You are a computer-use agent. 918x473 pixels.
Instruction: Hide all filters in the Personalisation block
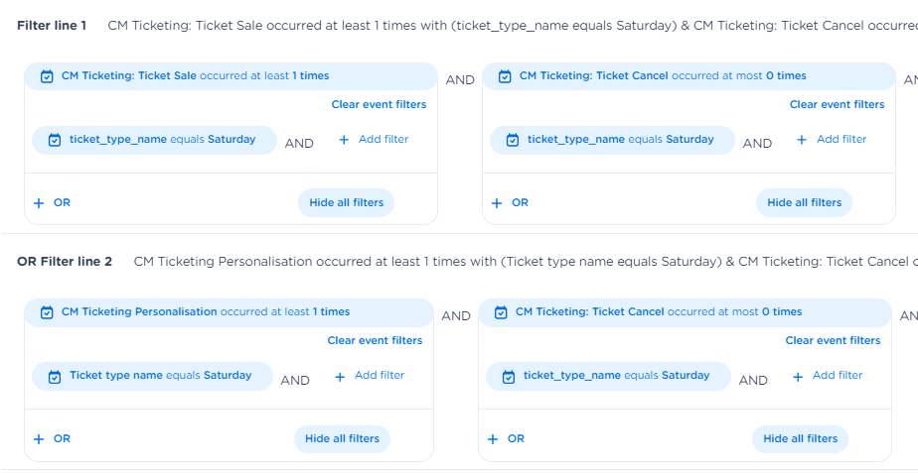pos(342,439)
